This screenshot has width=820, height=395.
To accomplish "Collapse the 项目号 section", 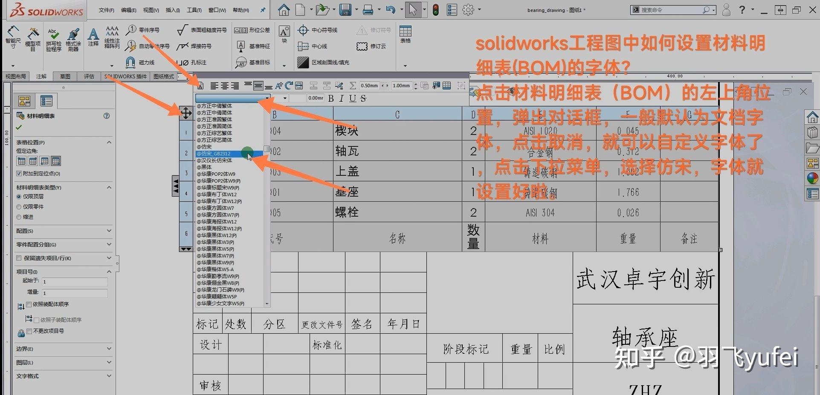I will [109, 271].
